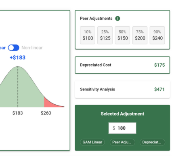Click the +$183 value above the curve

17,57
